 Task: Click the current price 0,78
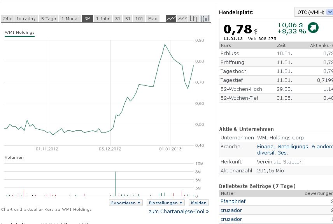[238, 29]
